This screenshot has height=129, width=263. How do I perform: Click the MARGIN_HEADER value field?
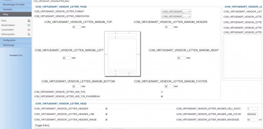click(x=169, y=27)
